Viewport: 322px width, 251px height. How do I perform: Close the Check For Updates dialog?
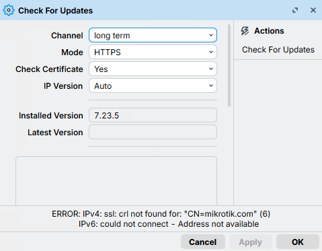[x=313, y=10]
